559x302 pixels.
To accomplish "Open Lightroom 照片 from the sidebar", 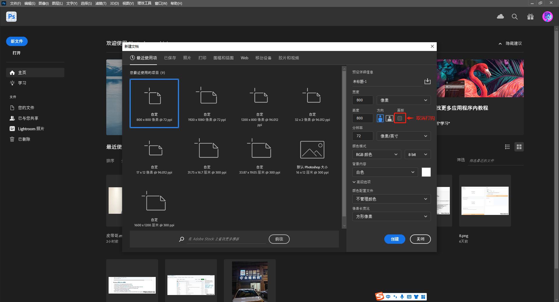I will (x=31, y=129).
